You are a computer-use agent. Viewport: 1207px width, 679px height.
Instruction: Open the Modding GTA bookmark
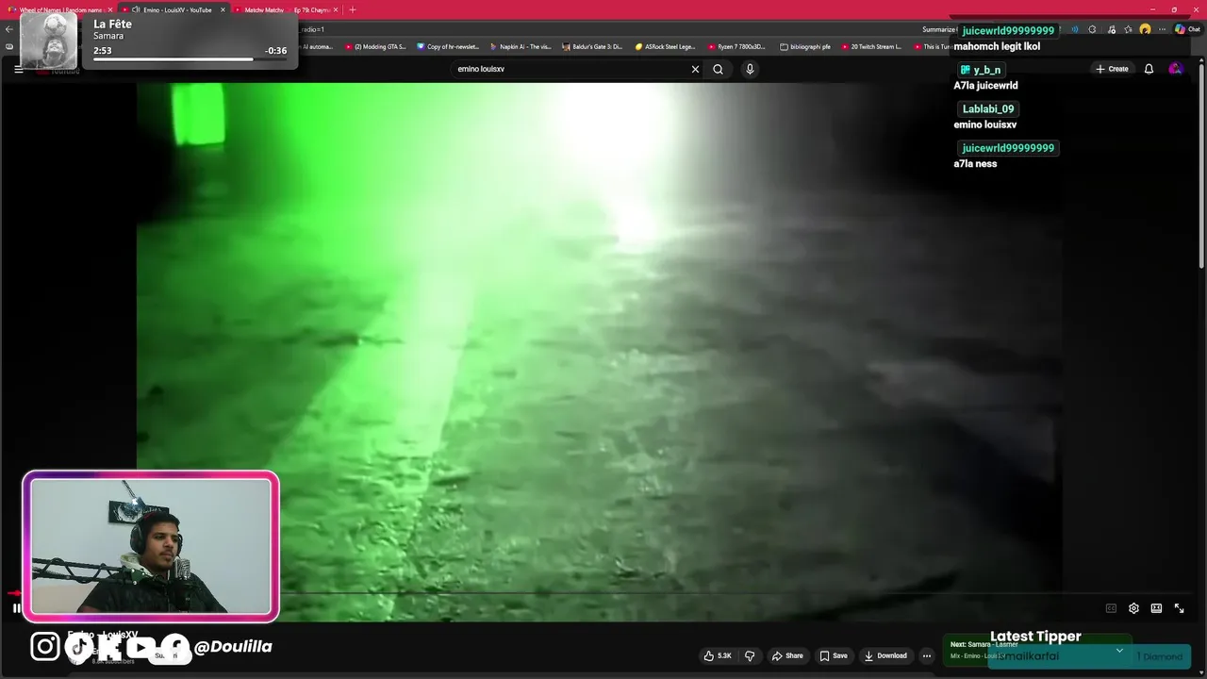[375, 46]
